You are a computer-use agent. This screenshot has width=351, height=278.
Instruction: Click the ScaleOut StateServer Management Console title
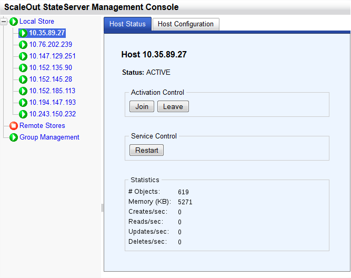coord(92,7)
